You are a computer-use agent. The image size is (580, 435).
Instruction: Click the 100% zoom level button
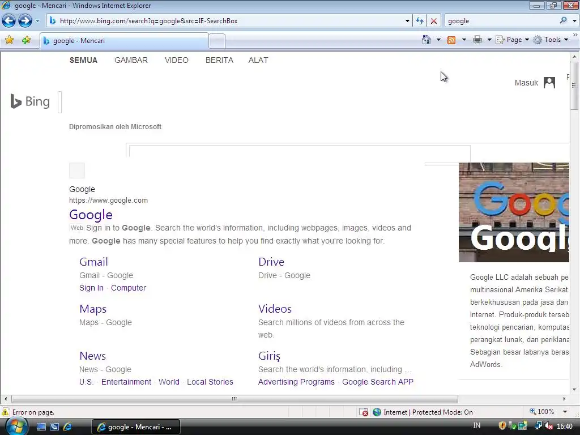[x=541, y=411]
